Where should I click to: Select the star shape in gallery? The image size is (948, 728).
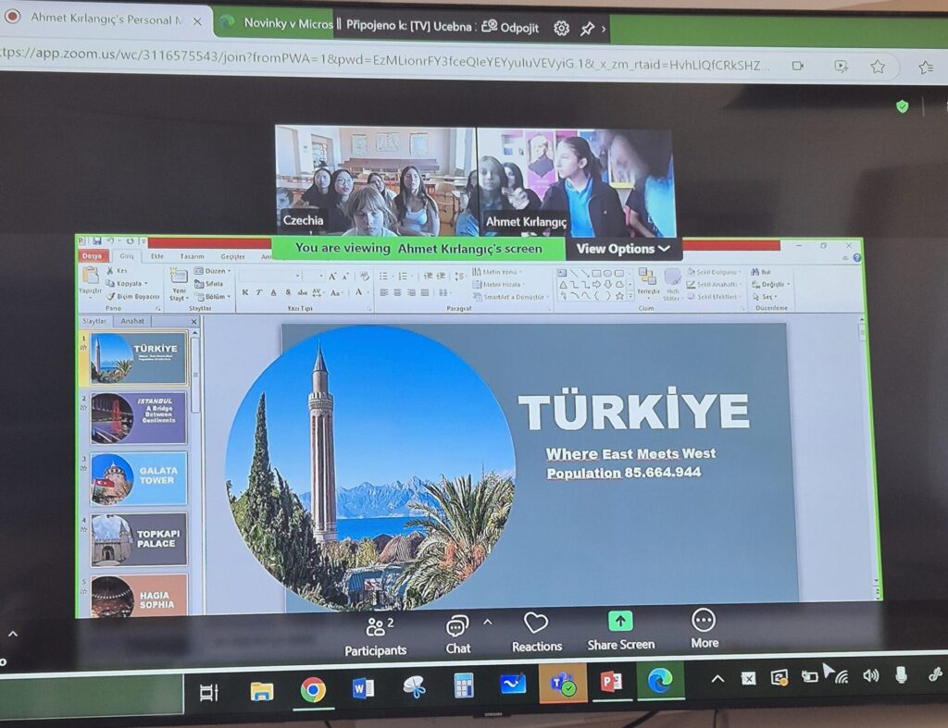(619, 296)
